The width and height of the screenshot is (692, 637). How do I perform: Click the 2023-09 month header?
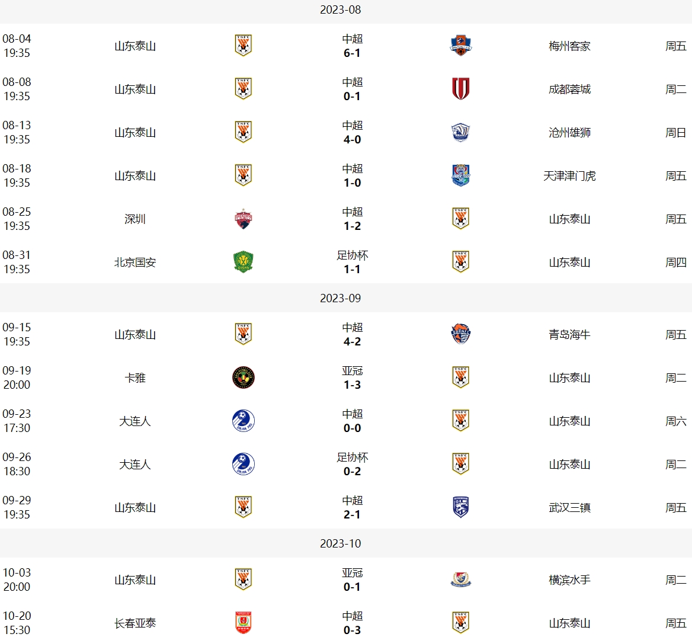(x=340, y=298)
